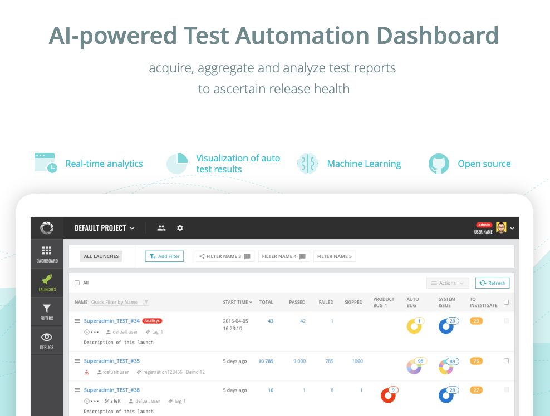This screenshot has height=416, width=550.
Task: Select checkbox for Superadmin_TEST_#35 row
Action: click(x=506, y=360)
